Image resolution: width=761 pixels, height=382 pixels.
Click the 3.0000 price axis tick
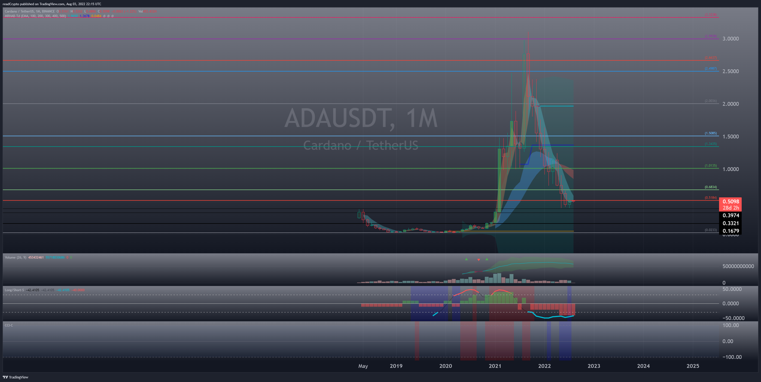click(730, 39)
